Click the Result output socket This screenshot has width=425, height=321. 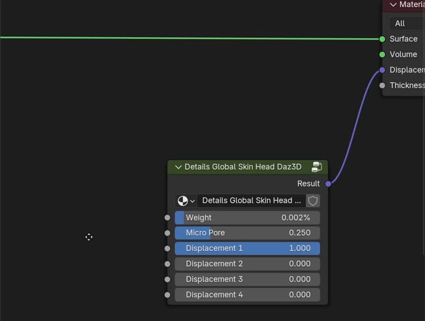(328, 184)
